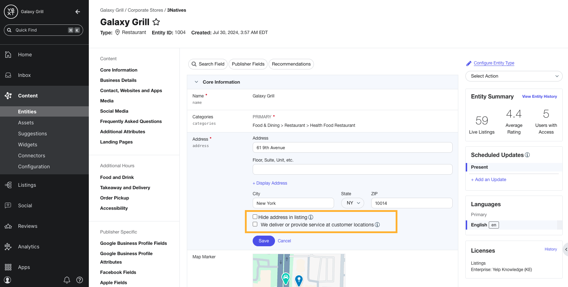Click the info icon next to Scheduled Updates
The image size is (568, 287).
click(x=527, y=155)
